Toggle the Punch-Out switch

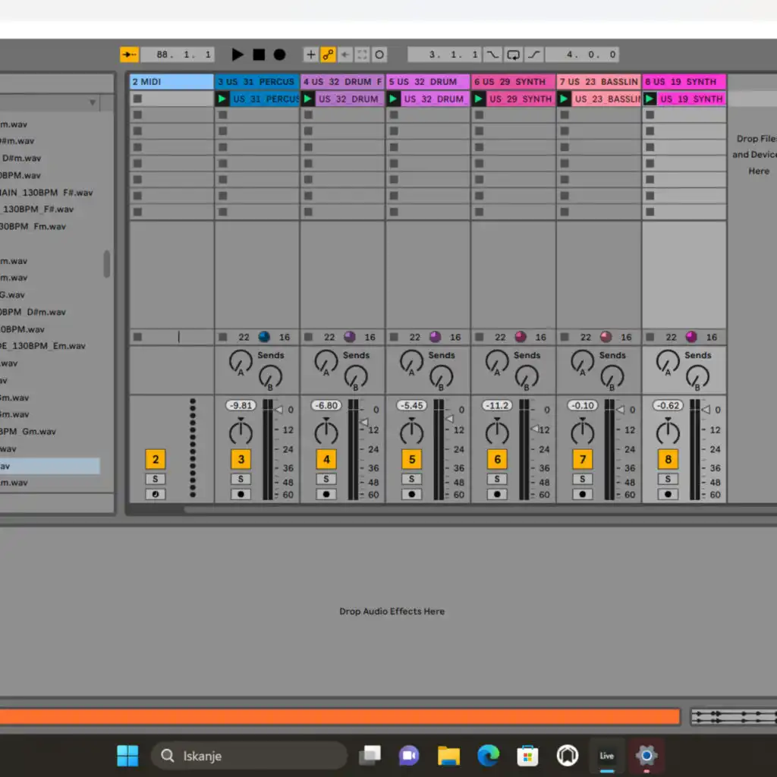pos(533,55)
